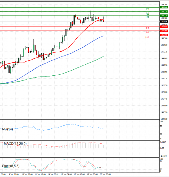The image size is (169, 177).
Task: Click the 140.890 price axis value
Action: [164, 106]
